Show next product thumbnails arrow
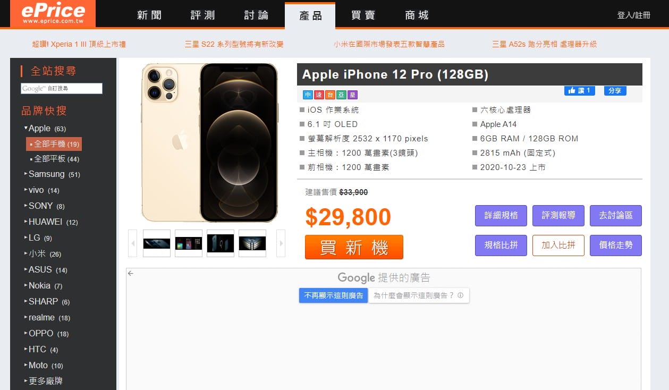 click(281, 243)
